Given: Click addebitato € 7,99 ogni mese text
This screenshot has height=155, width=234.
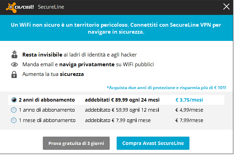Looking at the screenshot, I should click(x=118, y=120).
